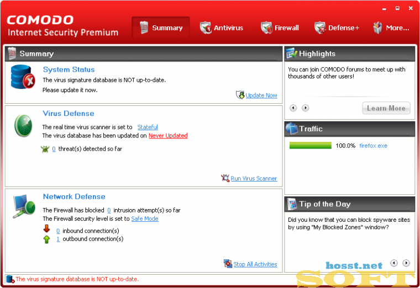Click the My Blocked Zones tip text
The height and width of the screenshot is (288, 420).
tap(349, 223)
